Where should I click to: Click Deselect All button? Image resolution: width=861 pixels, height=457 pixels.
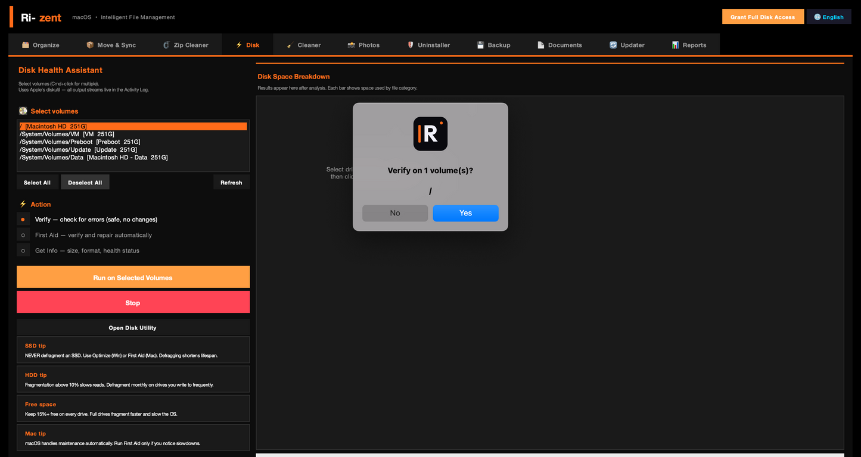(85, 182)
